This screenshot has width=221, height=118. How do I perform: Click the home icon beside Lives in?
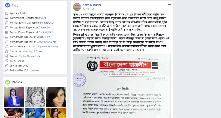click(x=7, y=56)
